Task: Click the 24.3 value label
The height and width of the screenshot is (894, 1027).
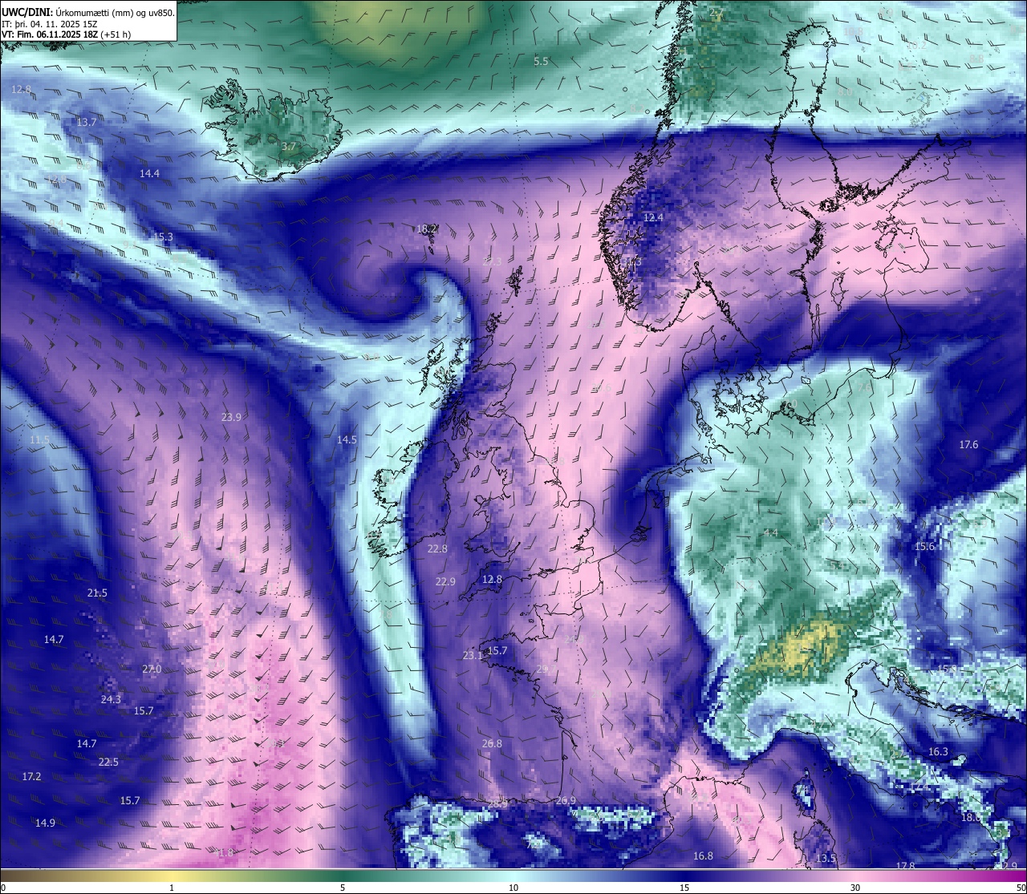Action: pyautogui.click(x=111, y=699)
